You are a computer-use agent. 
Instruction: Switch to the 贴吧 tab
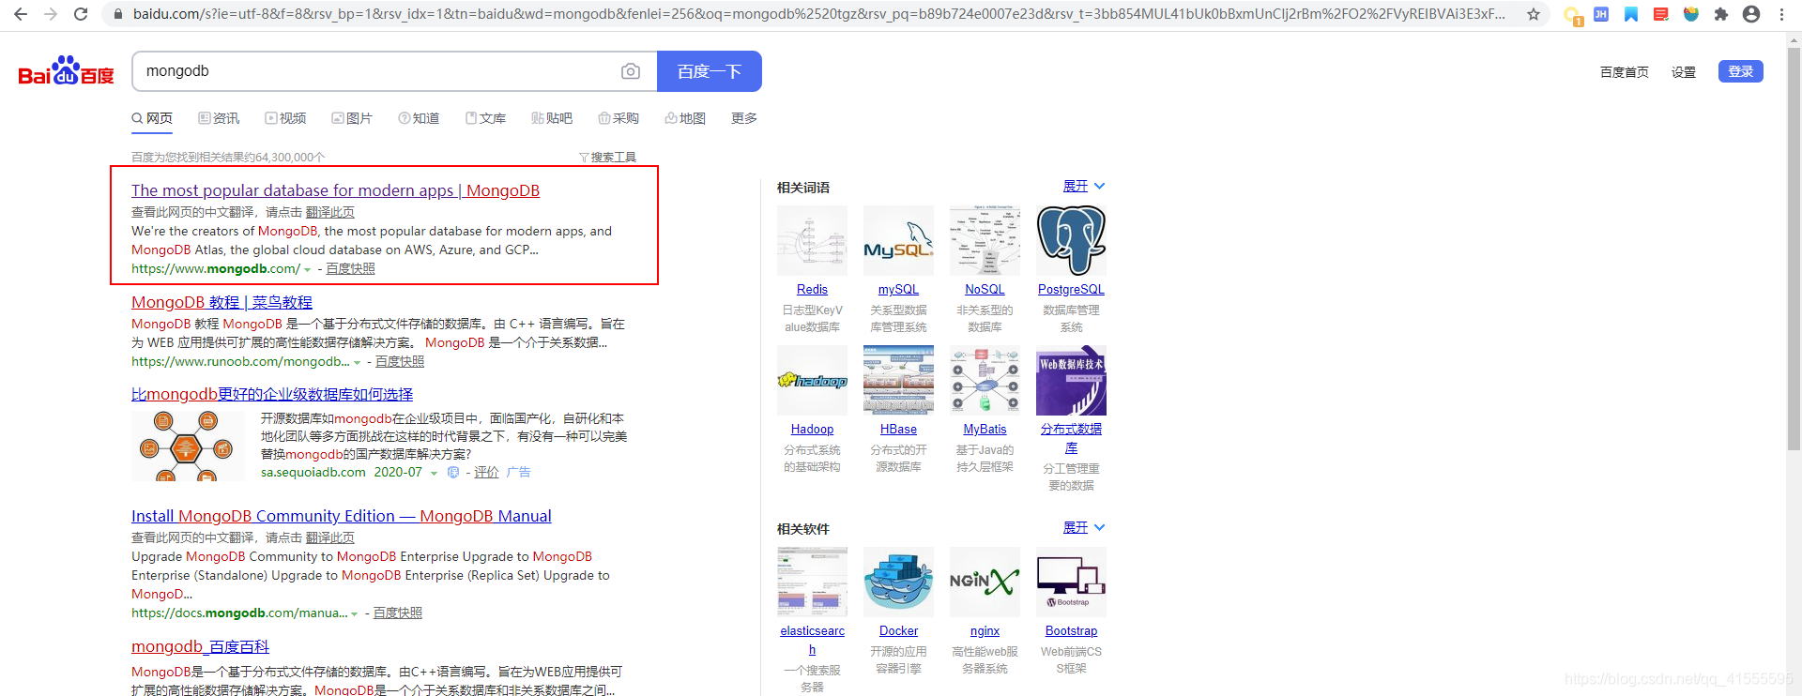552,118
